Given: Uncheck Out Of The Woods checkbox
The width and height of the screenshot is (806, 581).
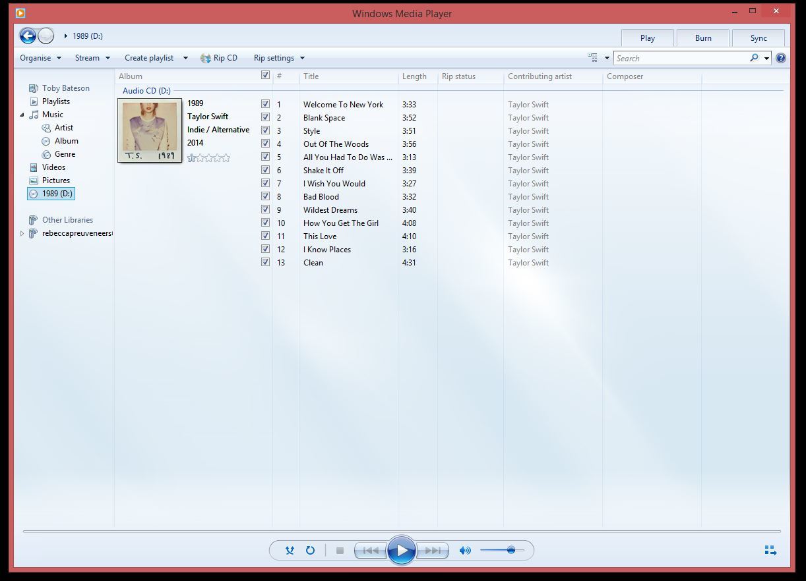Looking at the screenshot, I should (x=265, y=144).
